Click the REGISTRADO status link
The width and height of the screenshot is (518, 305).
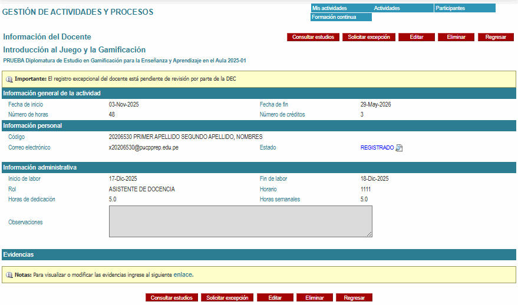point(377,148)
